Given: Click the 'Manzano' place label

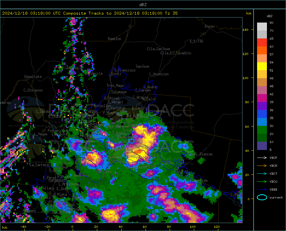Looking at the screenshot, I should 29,211.
